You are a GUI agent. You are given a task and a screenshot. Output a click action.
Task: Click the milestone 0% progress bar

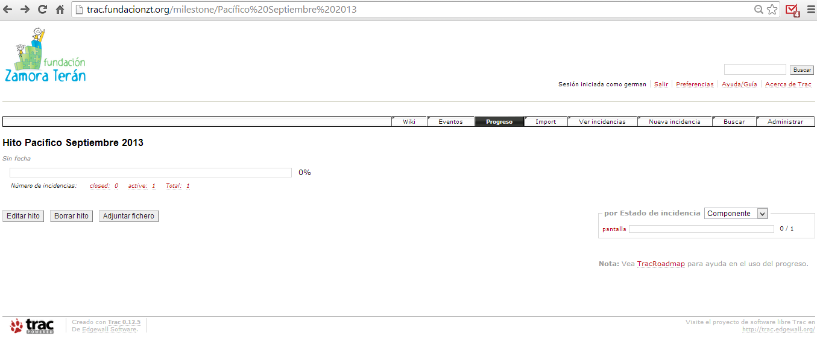[151, 173]
